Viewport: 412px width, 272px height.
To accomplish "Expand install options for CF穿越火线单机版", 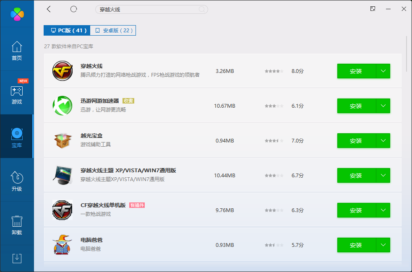I will click(383, 210).
